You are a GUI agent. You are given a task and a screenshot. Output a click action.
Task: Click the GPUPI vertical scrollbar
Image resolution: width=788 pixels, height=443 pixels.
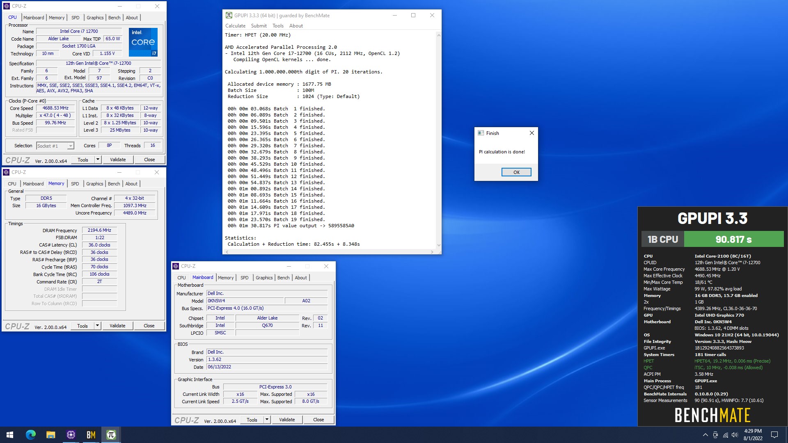(438, 140)
